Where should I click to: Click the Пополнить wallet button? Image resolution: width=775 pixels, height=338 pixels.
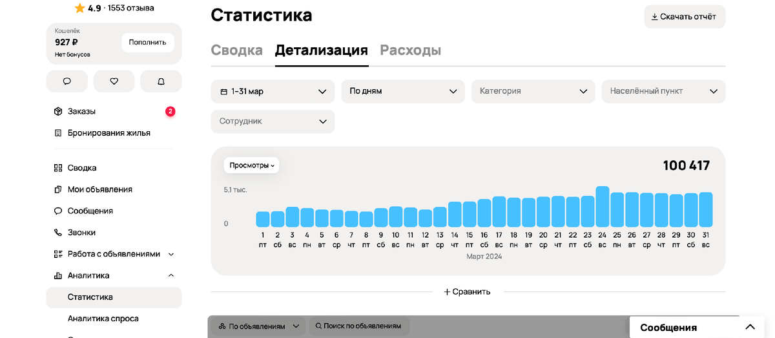(x=147, y=43)
